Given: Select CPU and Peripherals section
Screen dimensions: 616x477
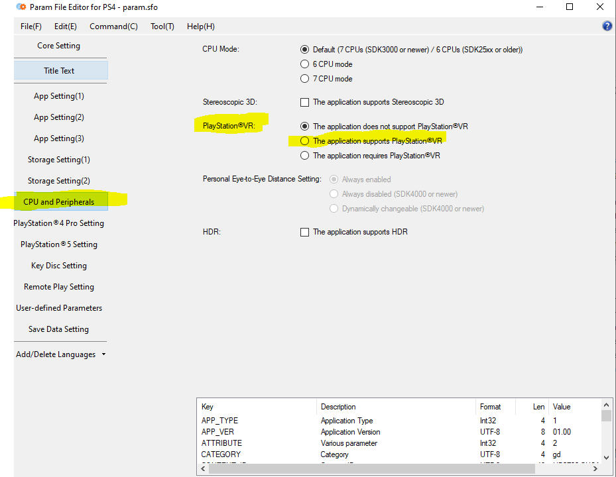Looking at the screenshot, I should tap(61, 202).
